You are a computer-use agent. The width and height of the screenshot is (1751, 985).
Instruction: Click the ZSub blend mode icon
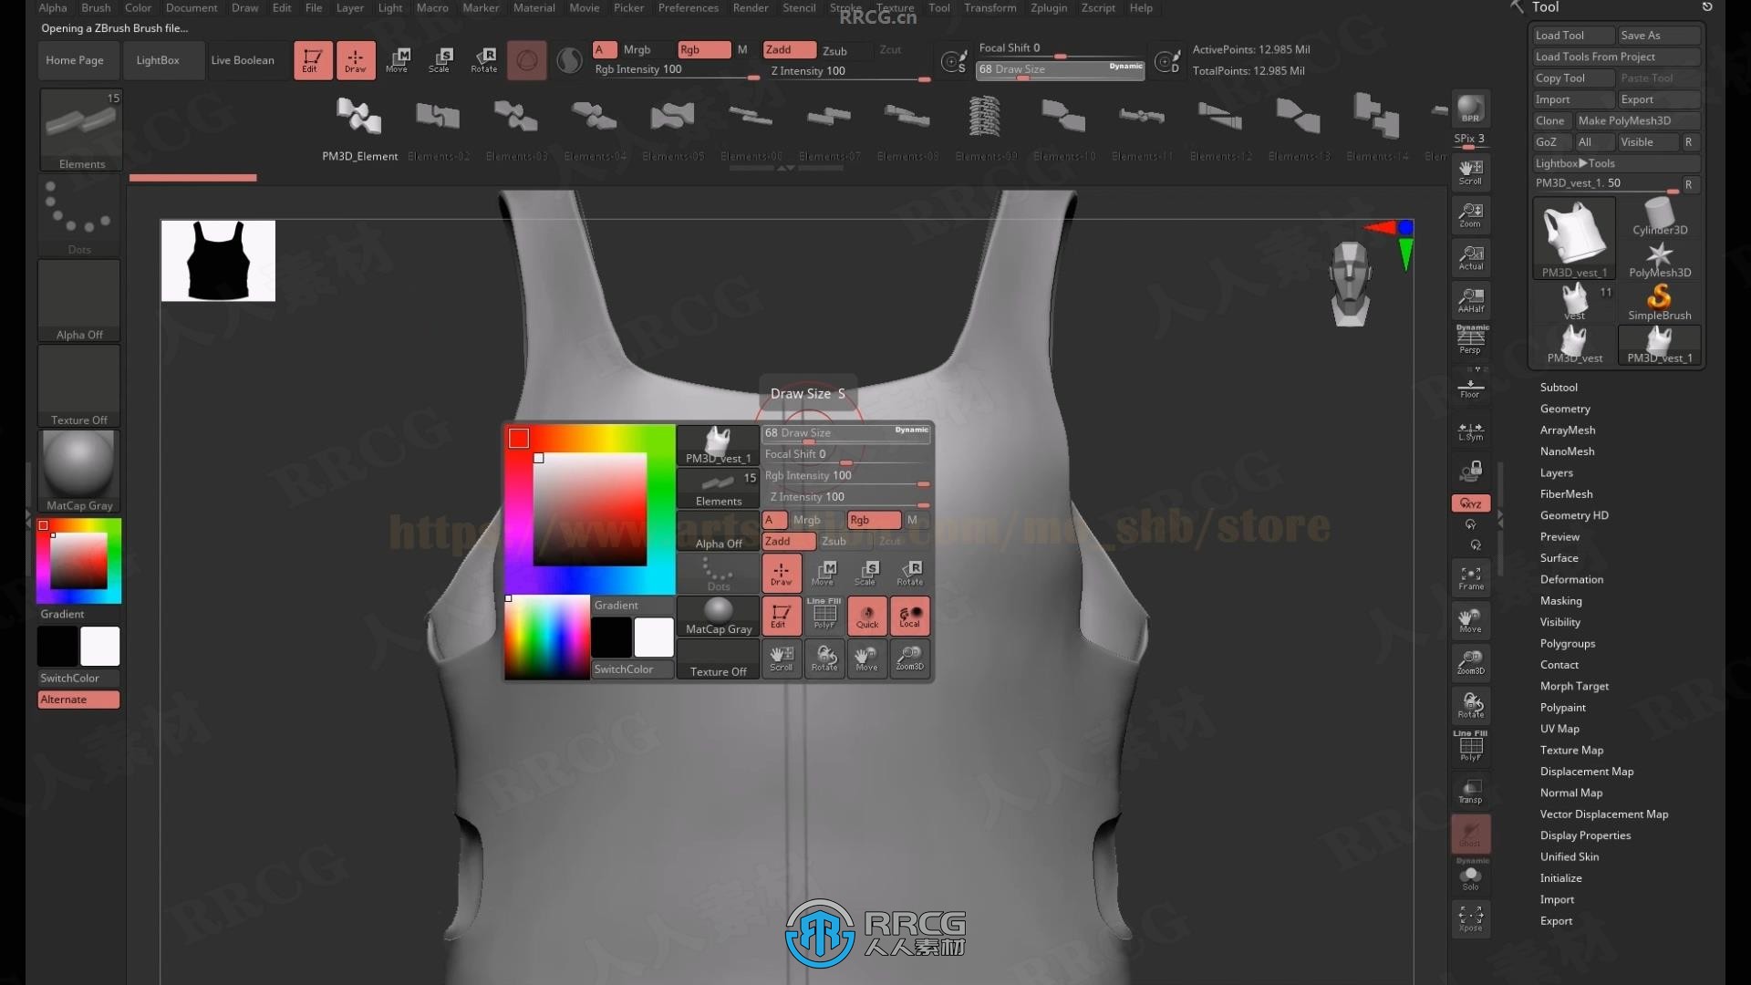pyautogui.click(x=834, y=541)
